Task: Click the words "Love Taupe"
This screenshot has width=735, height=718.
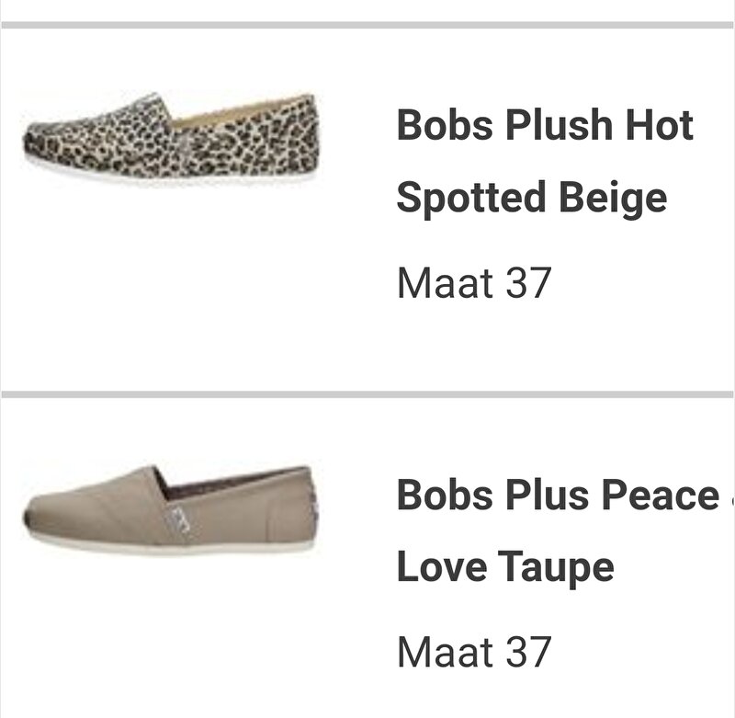Action: point(504,567)
